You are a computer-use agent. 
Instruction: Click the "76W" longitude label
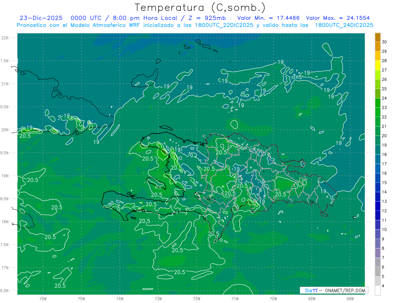43,298
